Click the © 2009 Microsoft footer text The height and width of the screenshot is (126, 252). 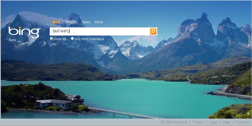(x=174, y=122)
